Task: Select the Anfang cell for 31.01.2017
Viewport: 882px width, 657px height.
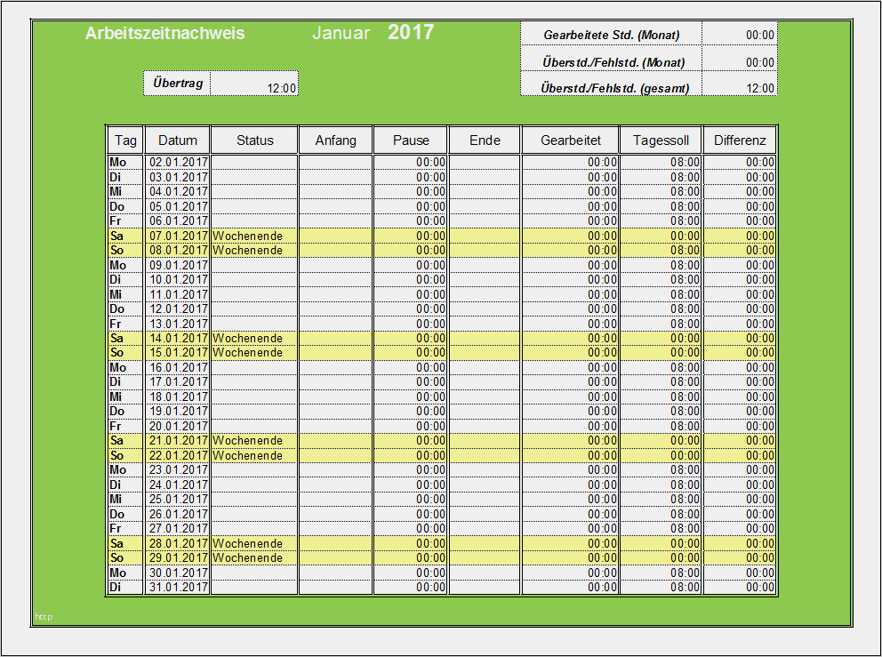Action: tap(336, 587)
